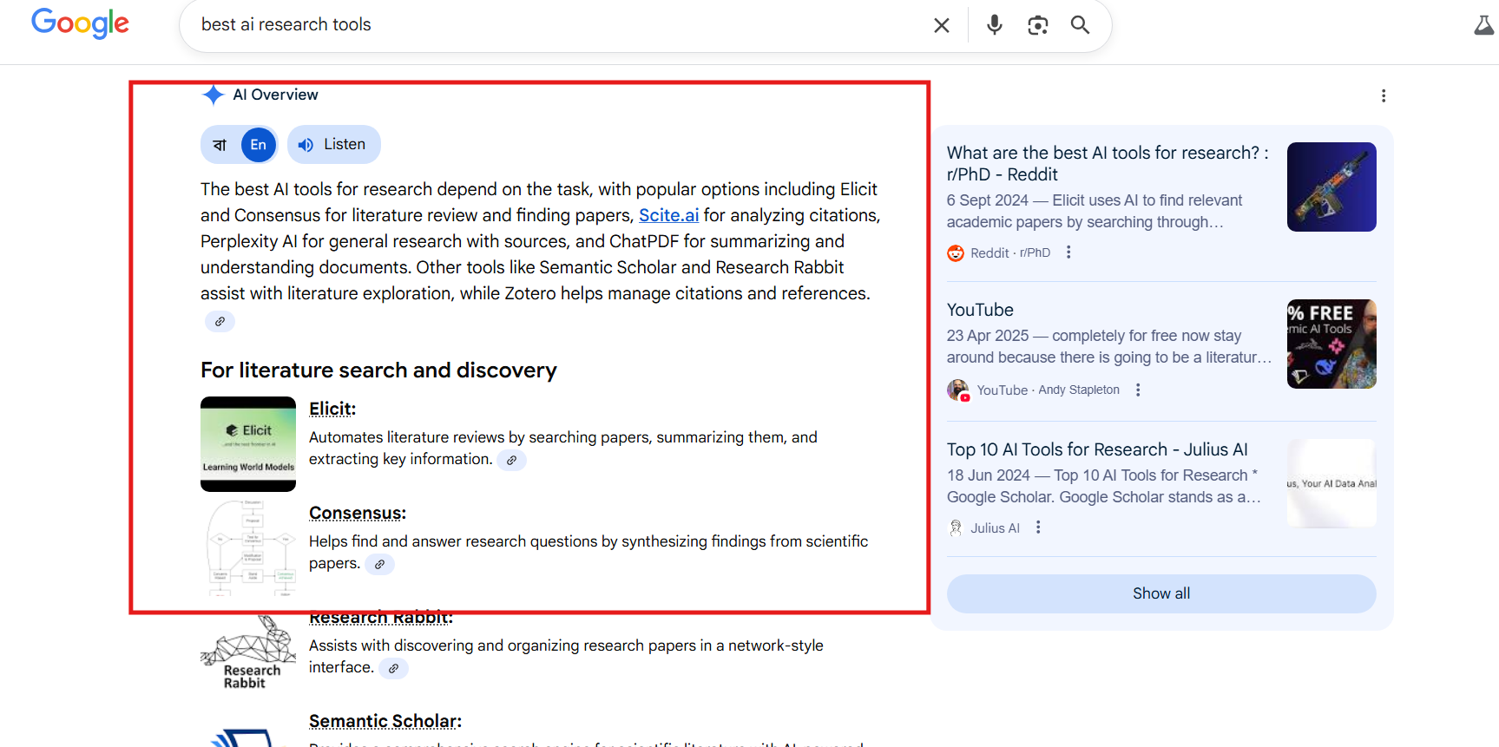This screenshot has height=747, width=1499.
Task: Click source link icon after Elicit description
Action: [512, 461]
